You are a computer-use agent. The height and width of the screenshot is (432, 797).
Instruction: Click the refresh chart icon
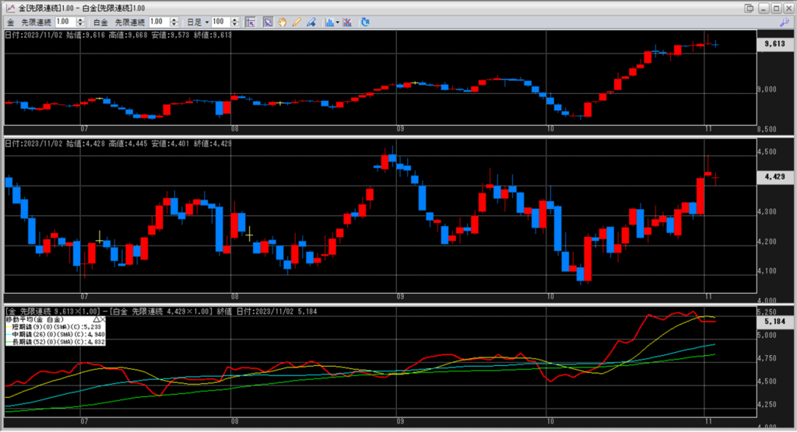366,22
